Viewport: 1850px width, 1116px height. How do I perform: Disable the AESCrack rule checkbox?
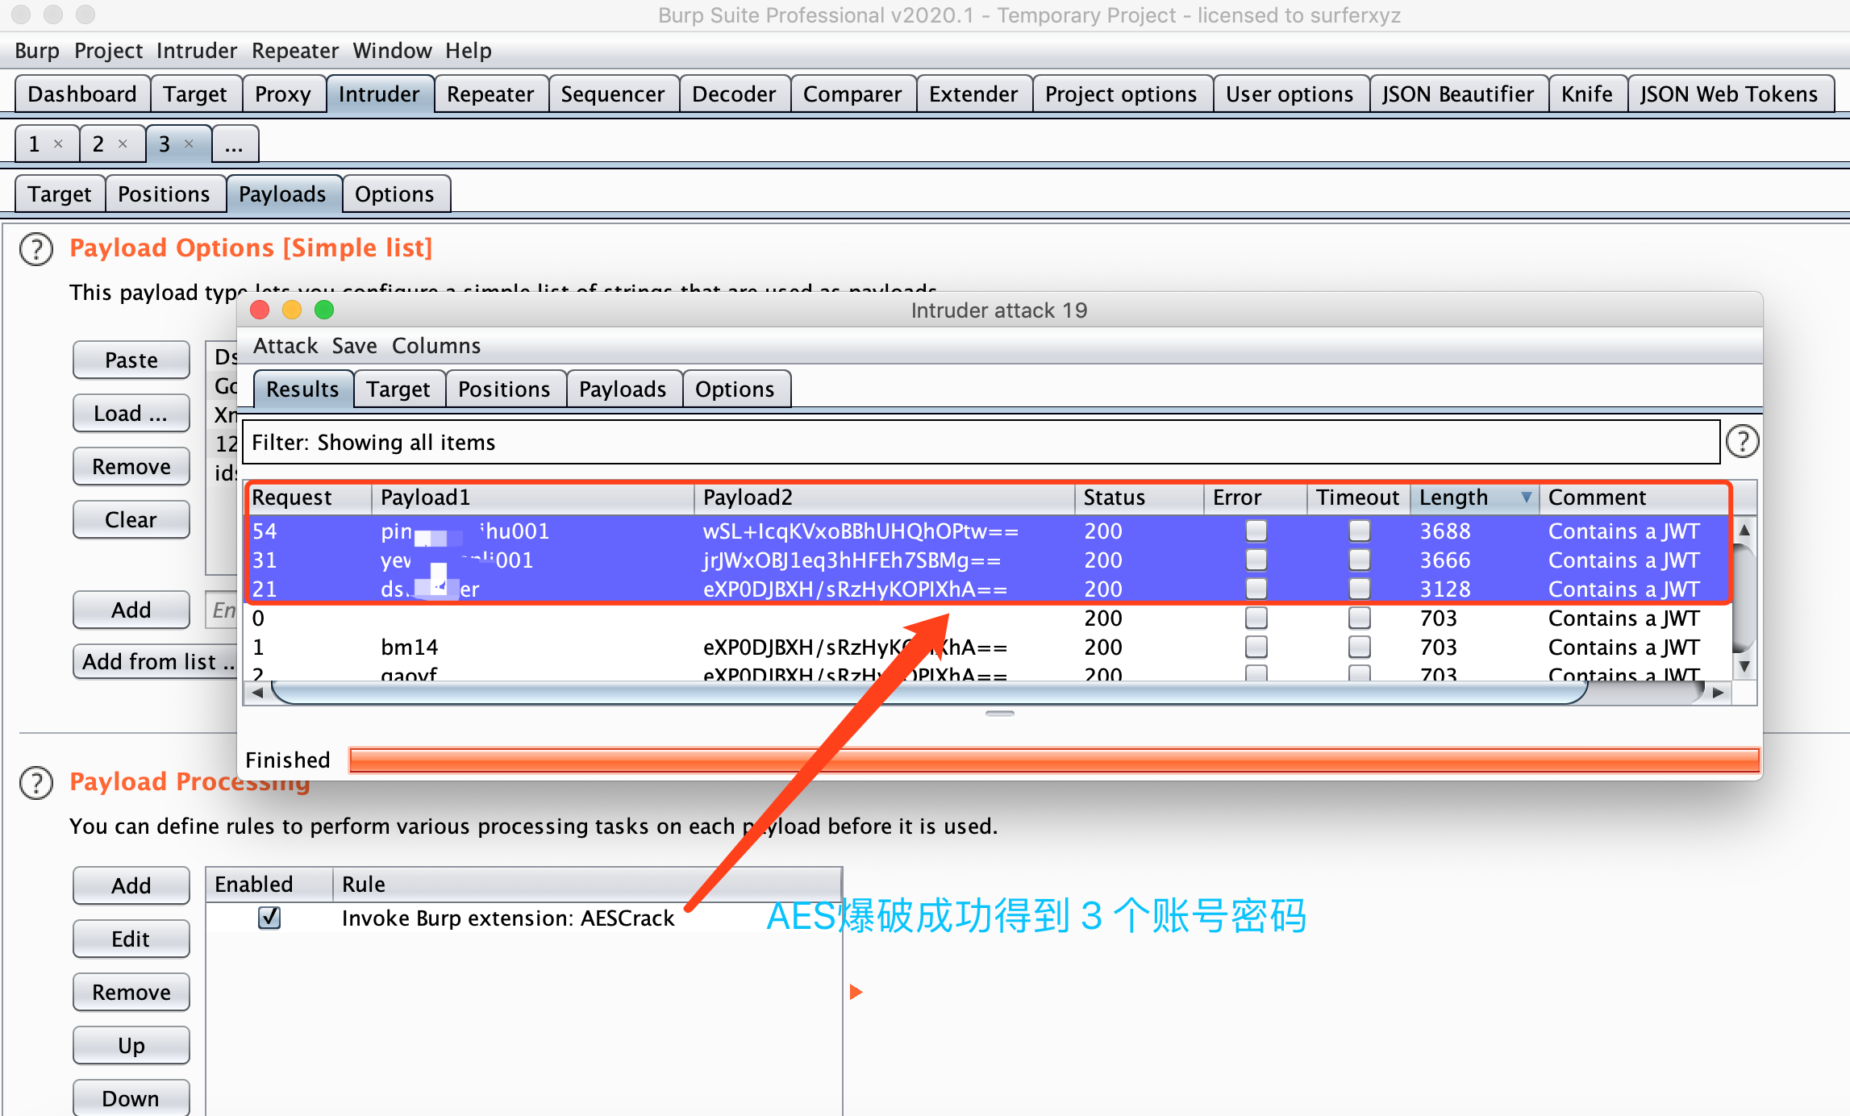[269, 918]
